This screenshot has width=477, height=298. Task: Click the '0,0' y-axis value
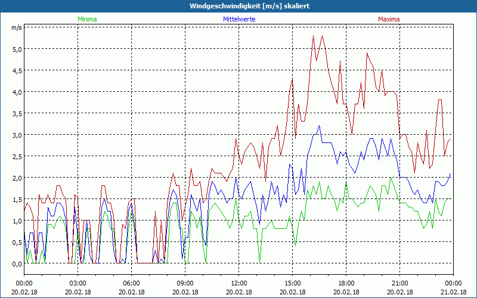17,264
